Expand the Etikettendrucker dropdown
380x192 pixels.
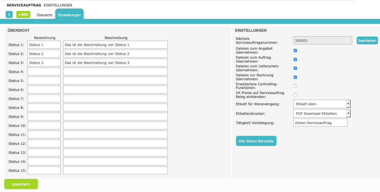tap(322, 113)
